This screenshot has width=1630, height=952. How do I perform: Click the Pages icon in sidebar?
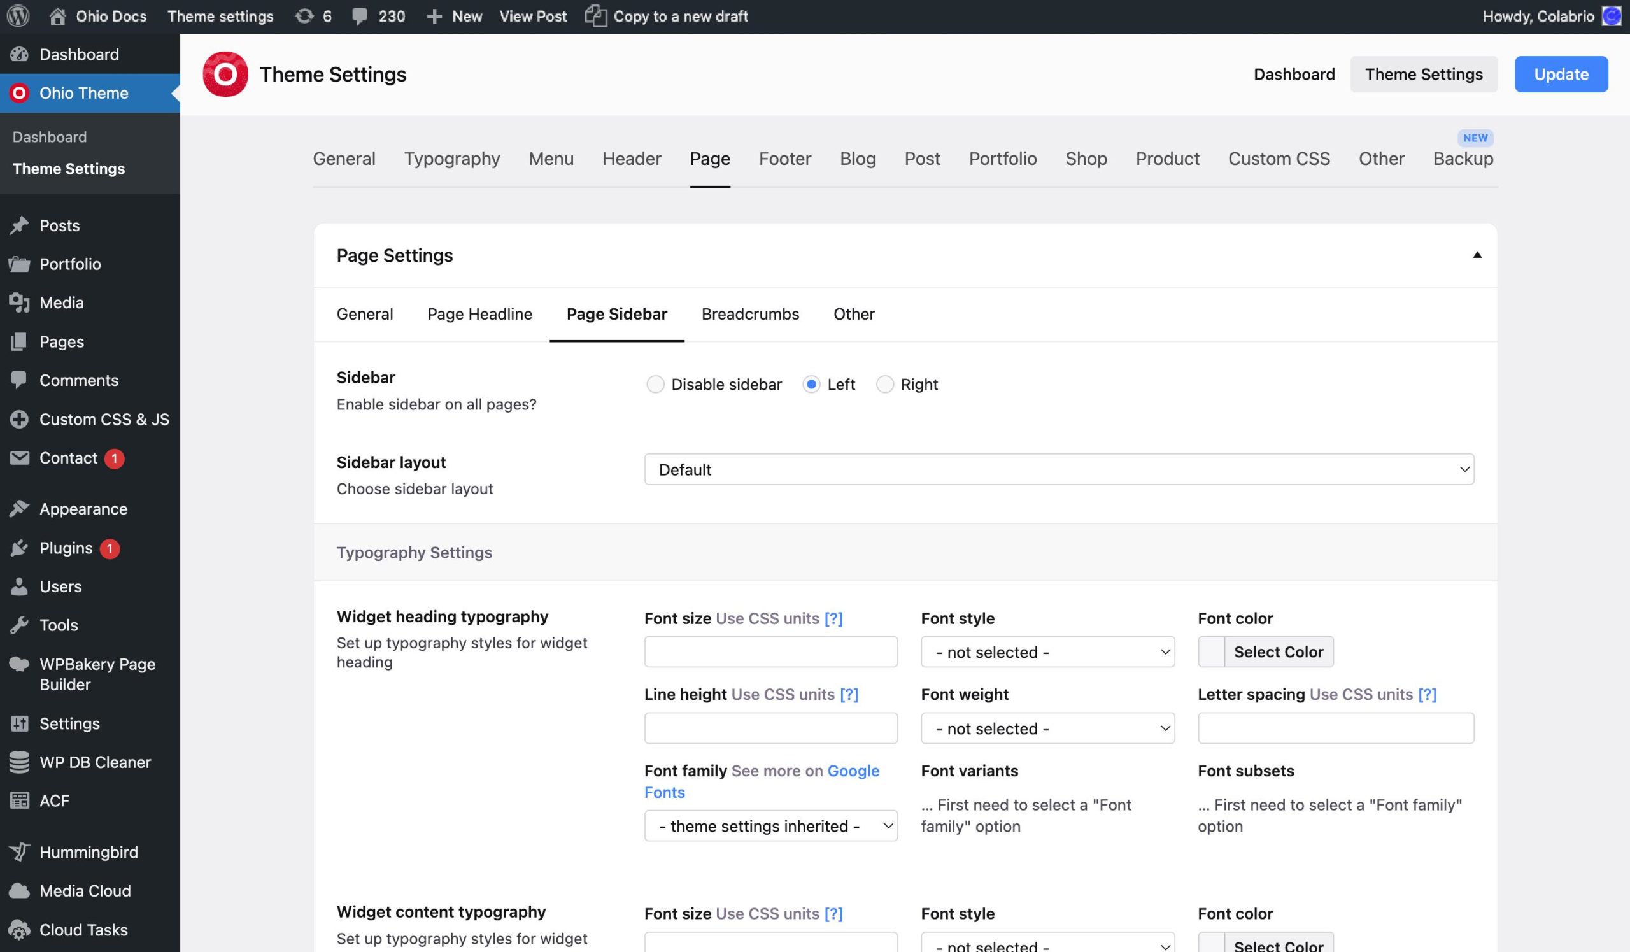[19, 341]
